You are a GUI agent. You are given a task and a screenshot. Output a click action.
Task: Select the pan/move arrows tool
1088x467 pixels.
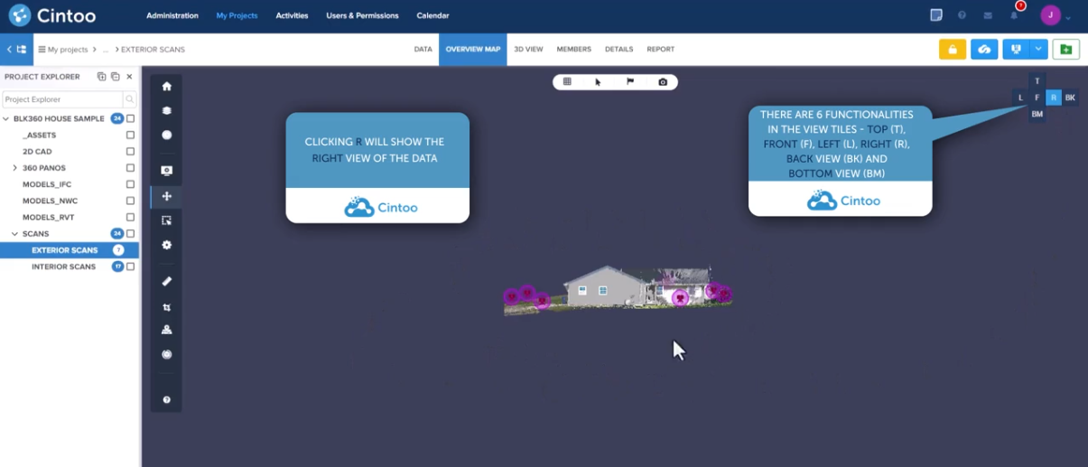click(x=166, y=196)
